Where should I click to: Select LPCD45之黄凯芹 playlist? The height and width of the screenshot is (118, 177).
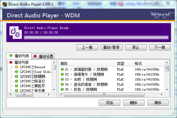(33, 86)
